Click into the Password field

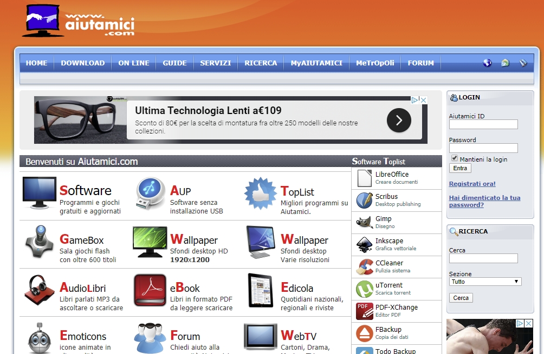pyautogui.click(x=483, y=148)
